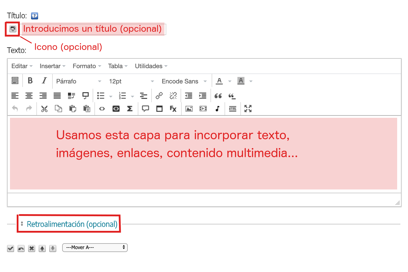This screenshot has height=272, width=408.
Task: Click the Cut icon in the toolbar
Action: (x=44, y=109)
